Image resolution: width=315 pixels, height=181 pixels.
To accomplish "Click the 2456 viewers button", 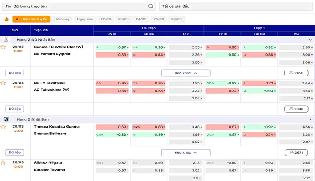I will coord(296,73).
